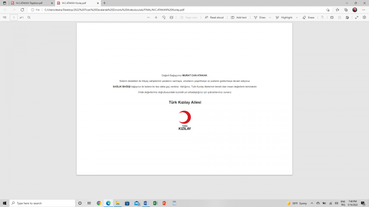Image resolution: width=369 pixels, height=207 pixels.
Task: Open the Favorites list
Action: pos(338,10)
